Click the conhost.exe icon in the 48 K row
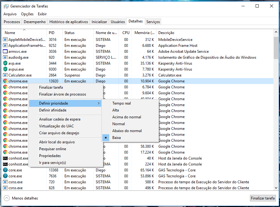 [x=5, y=158]
